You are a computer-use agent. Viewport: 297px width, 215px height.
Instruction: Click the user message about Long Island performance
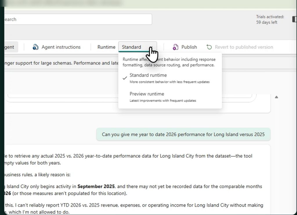pyautogui.click(x=183, y=134)
